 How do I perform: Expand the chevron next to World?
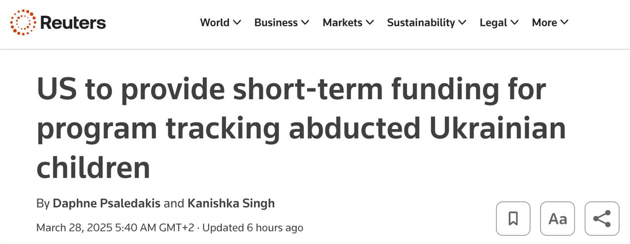[237, 23]
